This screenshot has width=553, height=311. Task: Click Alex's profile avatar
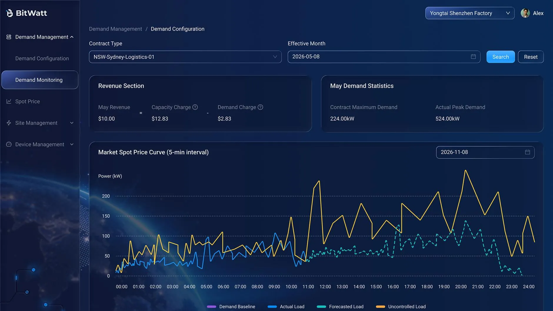coord(525,13)
